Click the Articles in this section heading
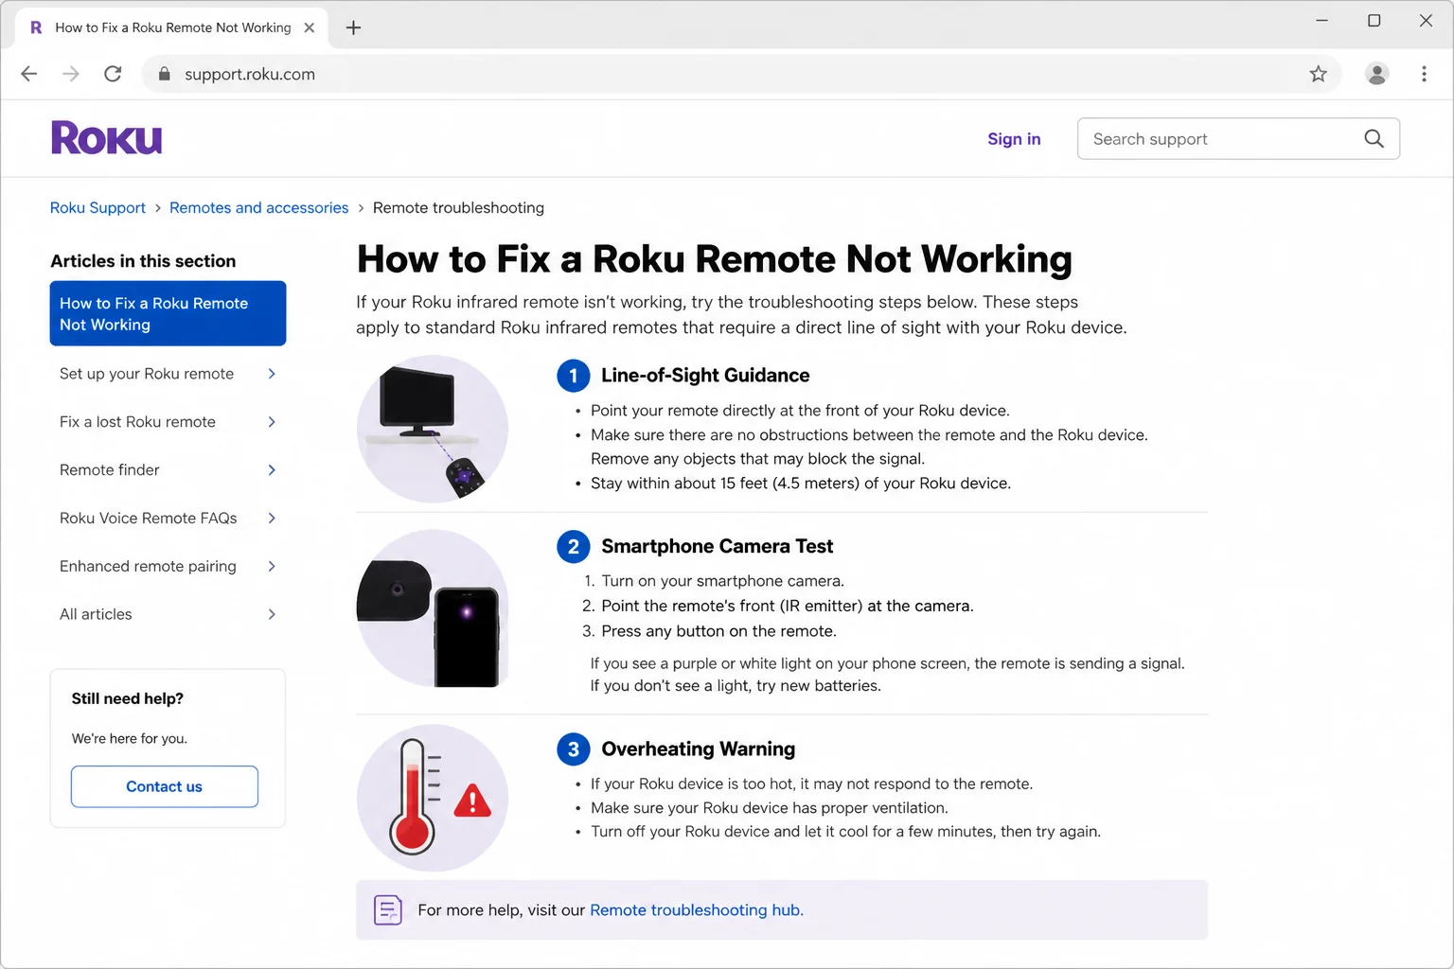 [x=143, y=261]
